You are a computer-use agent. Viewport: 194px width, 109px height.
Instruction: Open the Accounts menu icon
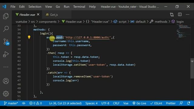click(6, 81)
